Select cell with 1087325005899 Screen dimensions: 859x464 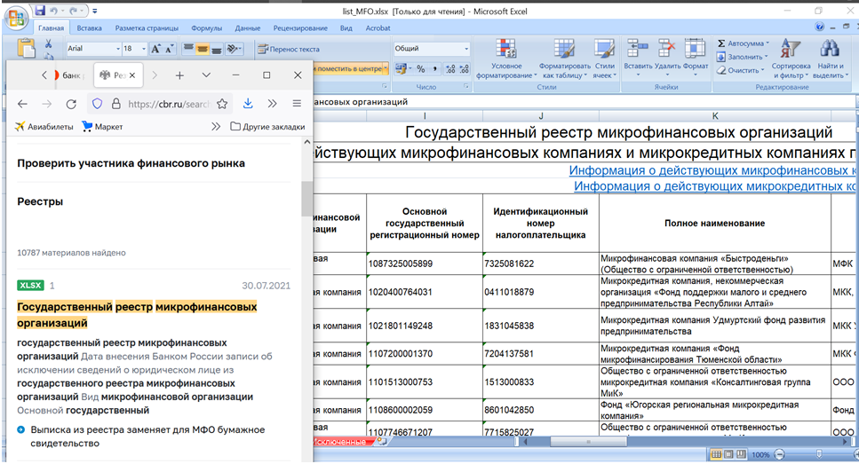click(x=425, y=263)
